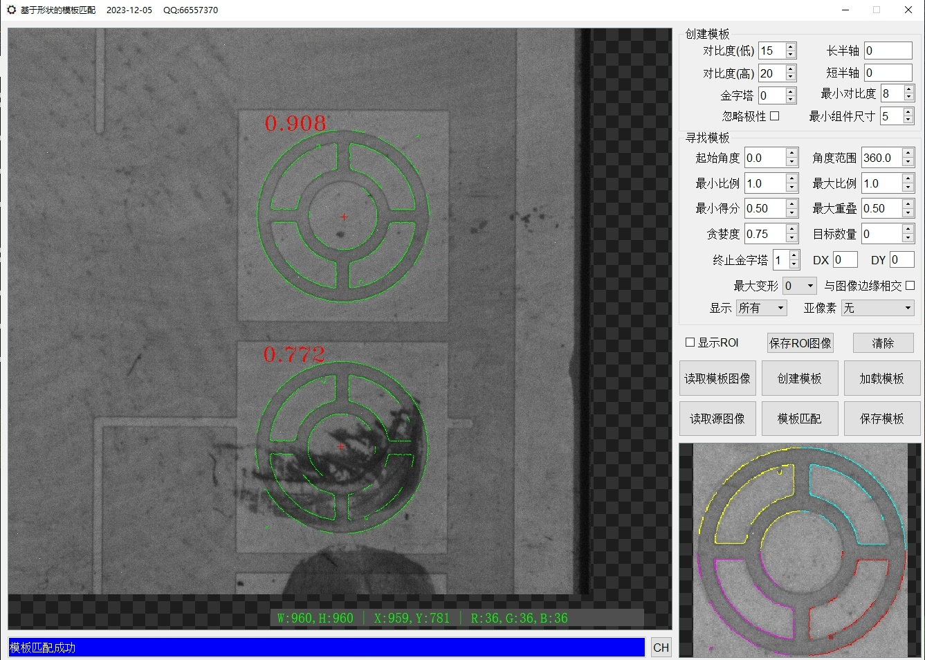Click the 短半轴 input field
925x660 pixels.
888,73
